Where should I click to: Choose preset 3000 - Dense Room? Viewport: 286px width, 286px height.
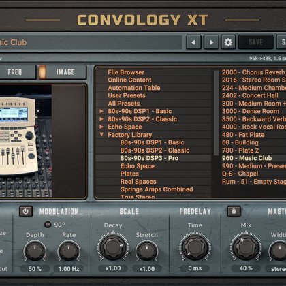251,111
